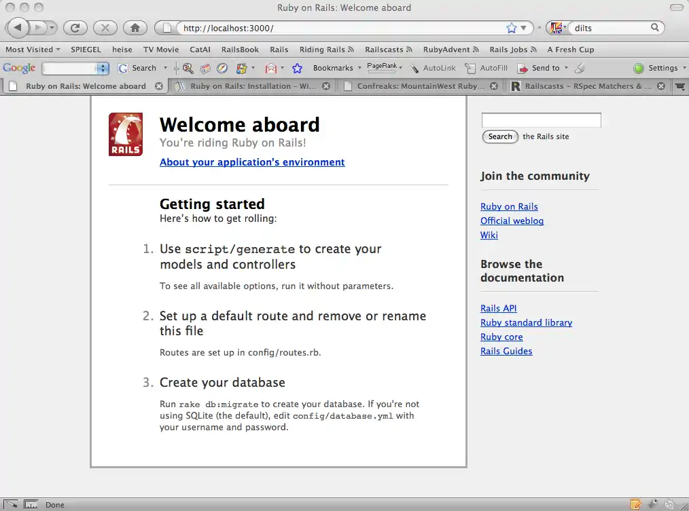Expand the address bar URL history dropdown
689x511 pixels.
(524, 28)
